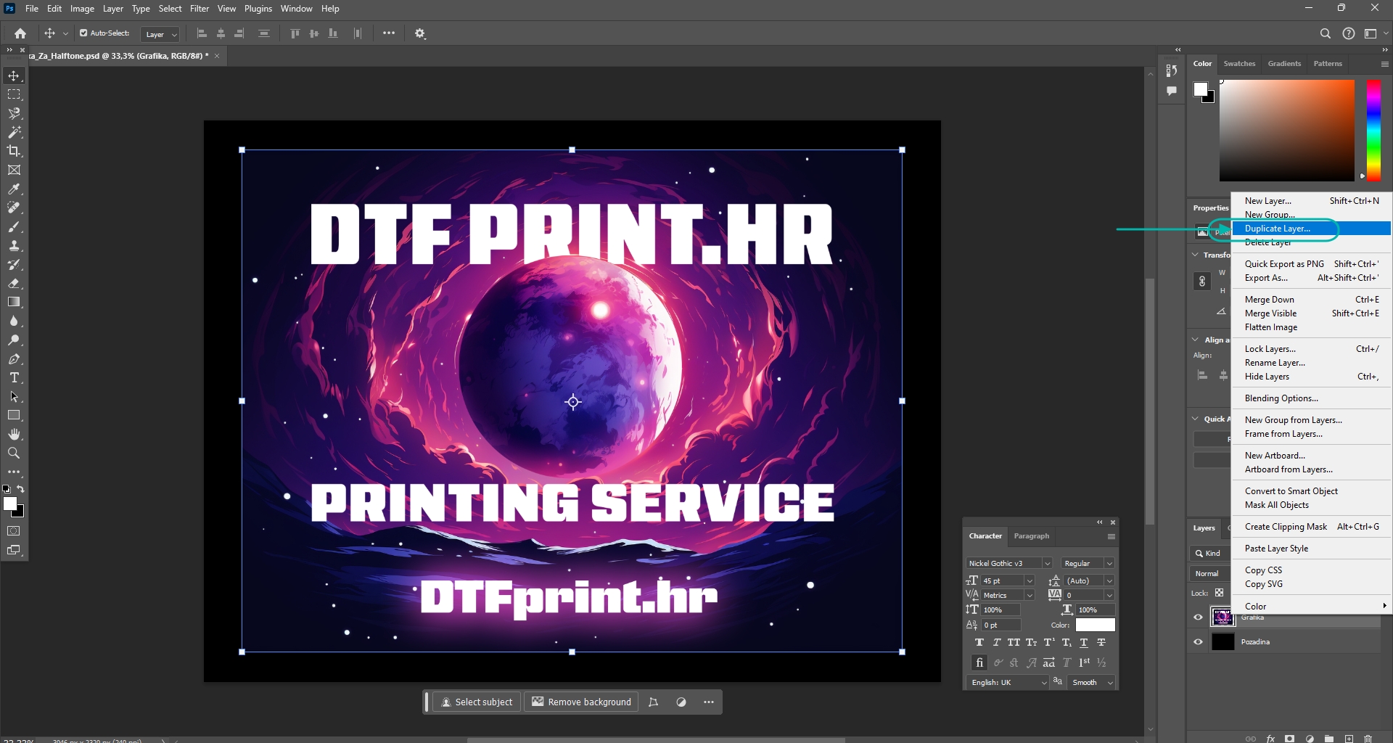Screen dimensions: 1393x743
Task: Click the Remove background button
Action: (x=581, y=702)
